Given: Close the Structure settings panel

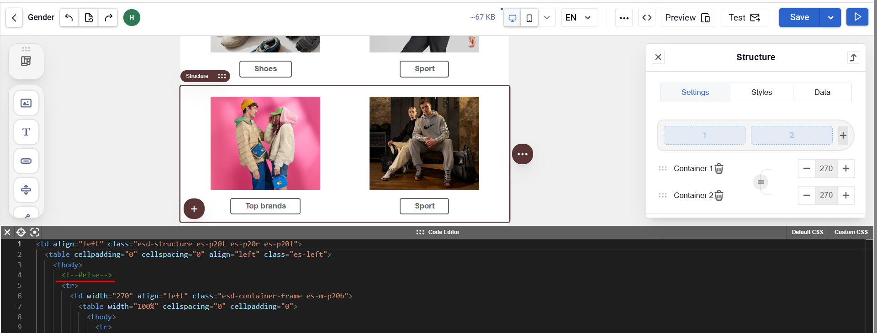Looking at the screenshot, I should [658, 57].
